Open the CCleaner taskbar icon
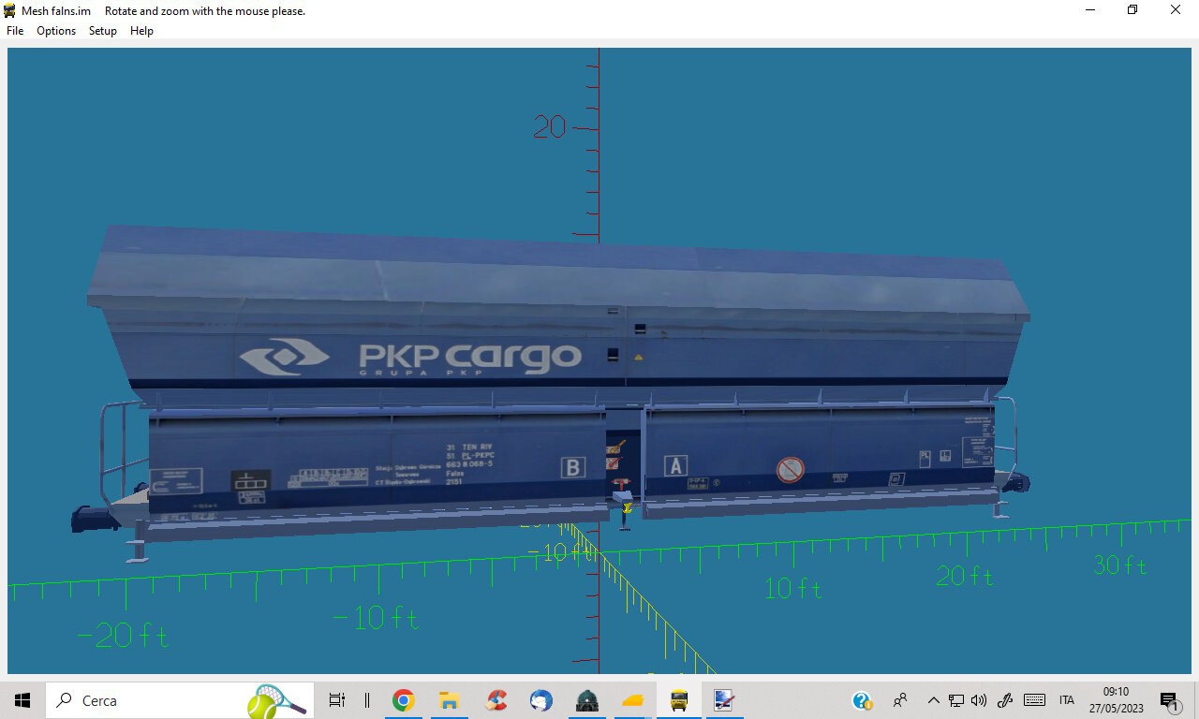The width and height of the screenshot is (1199, 719). [496, 700]
